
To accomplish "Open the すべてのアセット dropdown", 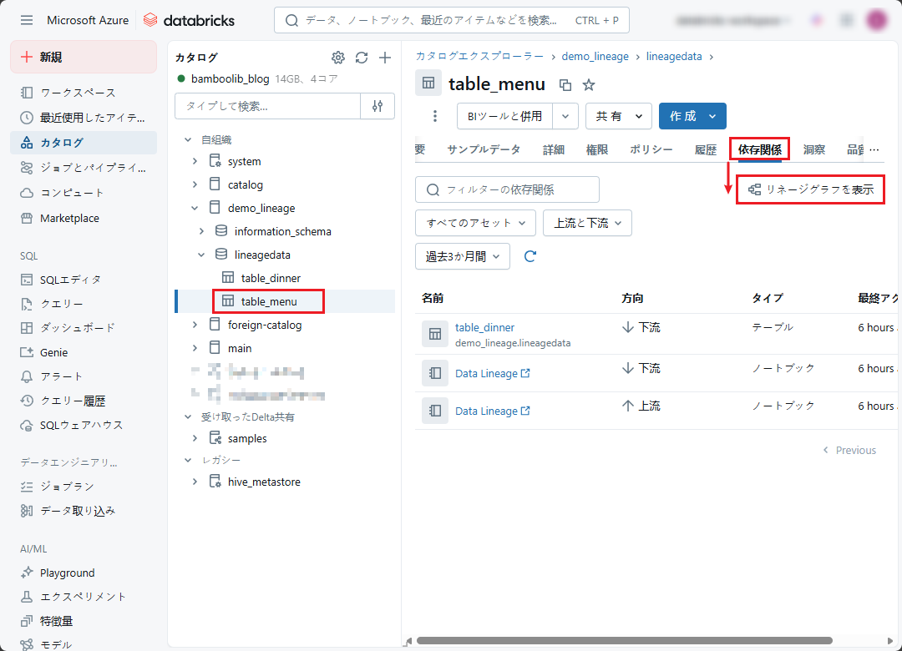I will pyautogui.click(x=475, y=223).
